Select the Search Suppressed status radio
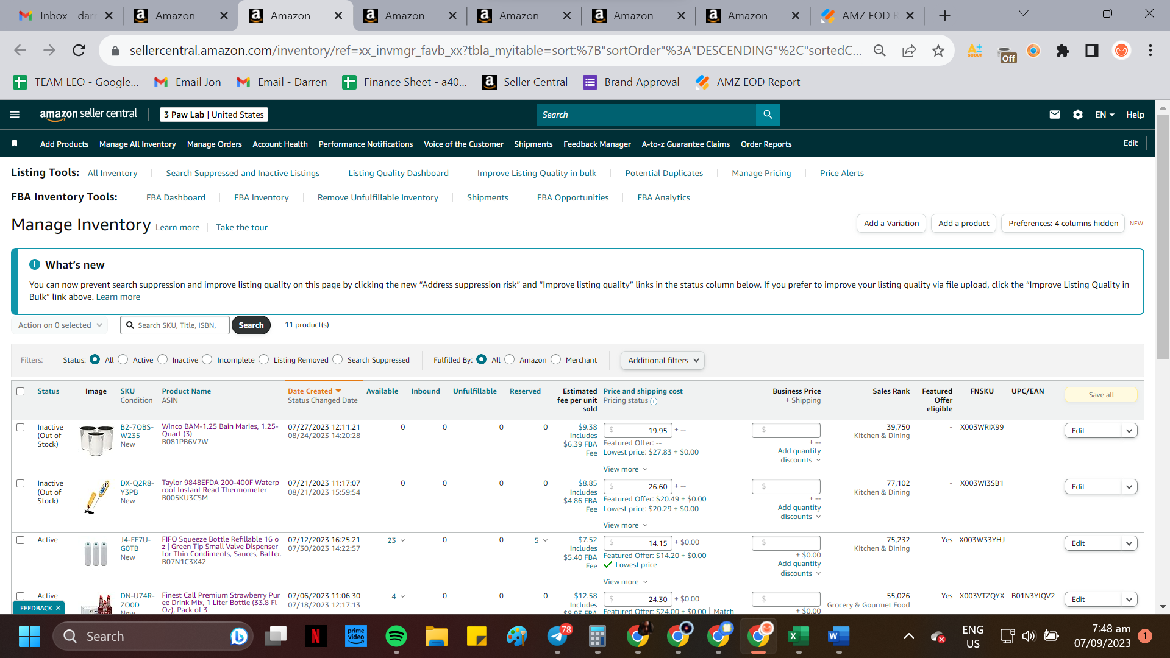This screenshot has width=1170, height=658. pyautogui.click(x=338, y=359)
